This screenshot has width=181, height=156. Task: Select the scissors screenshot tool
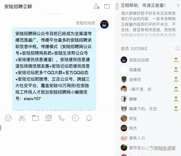click(x=22, y=118)
